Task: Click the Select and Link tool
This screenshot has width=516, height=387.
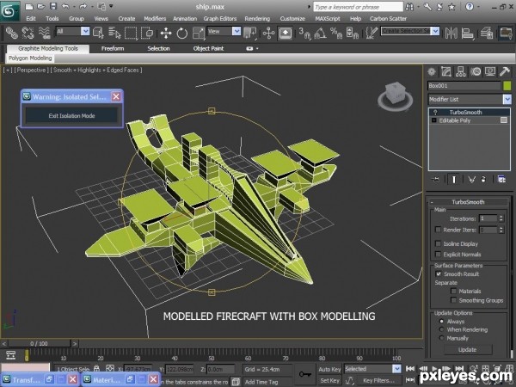Action: point(11,33)
